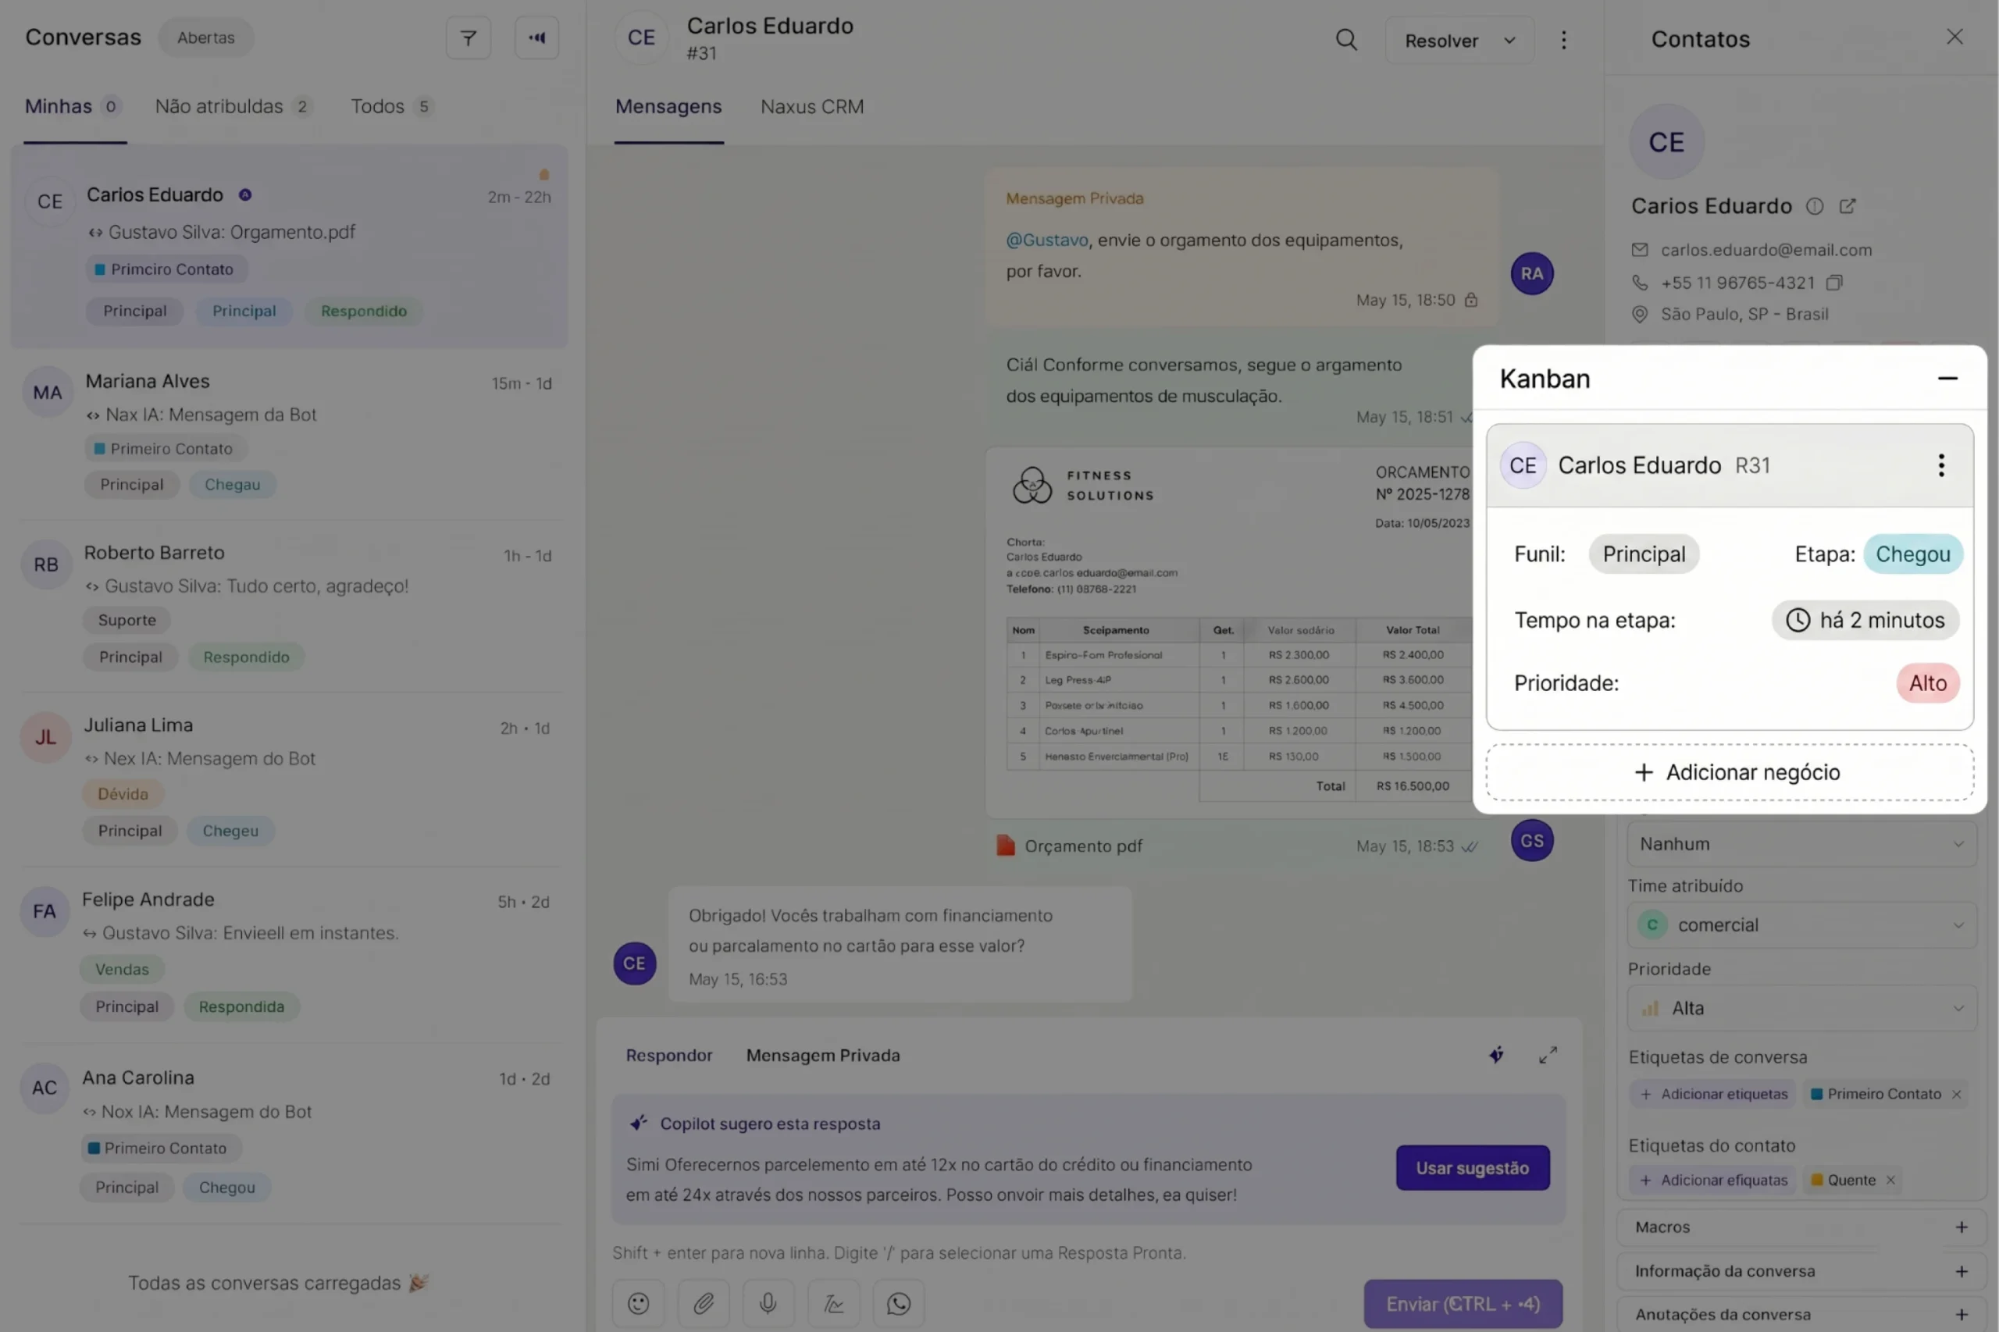The width and height of the screenshot is (1999, 1332).
Task: Click the Chegou stage badge in Kanban
Action: [1913, 554]
